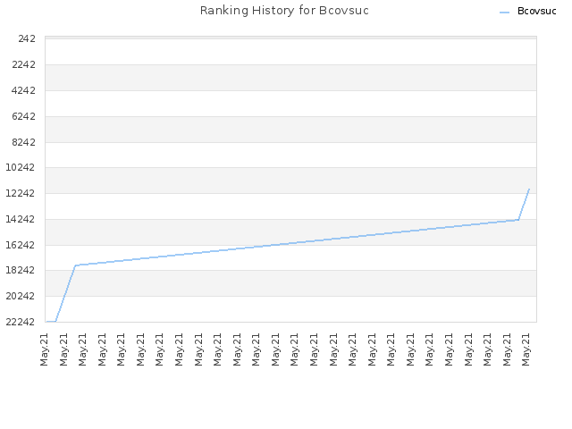Click the blue Bcovsuc legend line marker

coord(504,13)
